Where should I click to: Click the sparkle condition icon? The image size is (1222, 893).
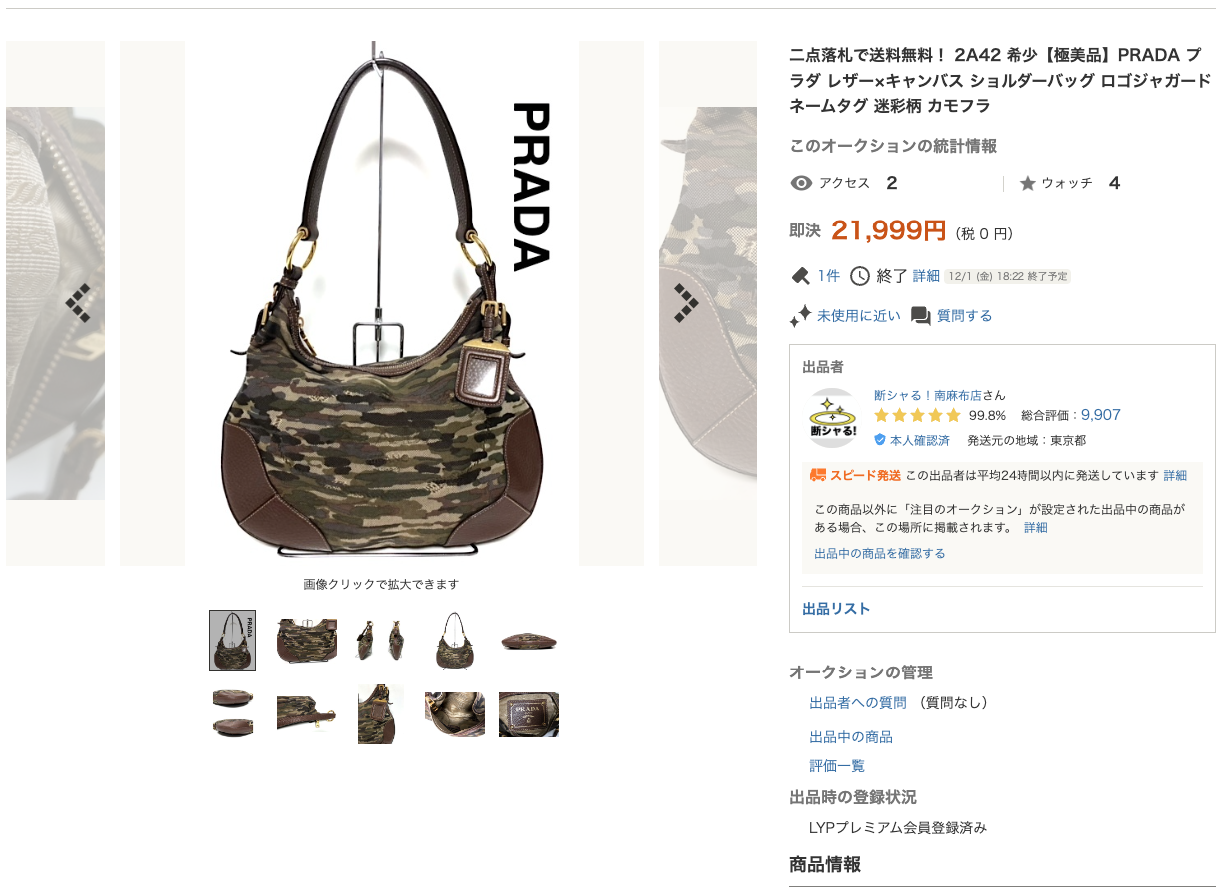click(x=800, y=316)
